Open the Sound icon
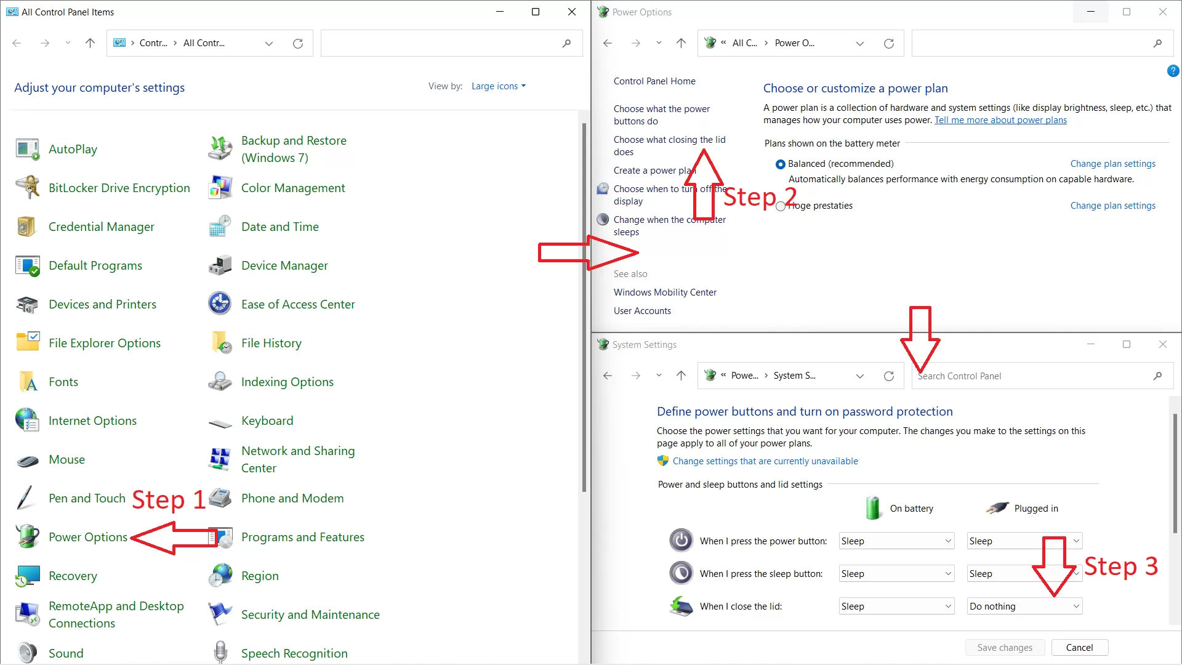Image resolution: width=1182 pixels, height=665 pixels. click(28, 653)
